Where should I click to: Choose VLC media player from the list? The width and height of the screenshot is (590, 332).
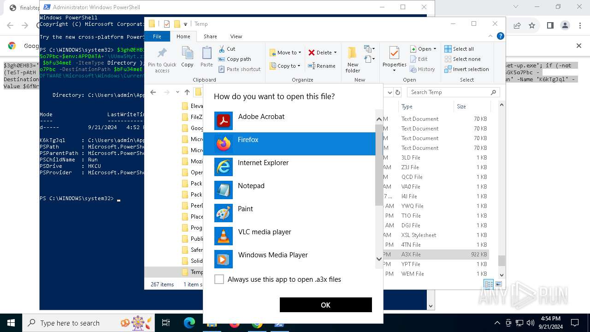pyautogui.click(x=289, y=236)
